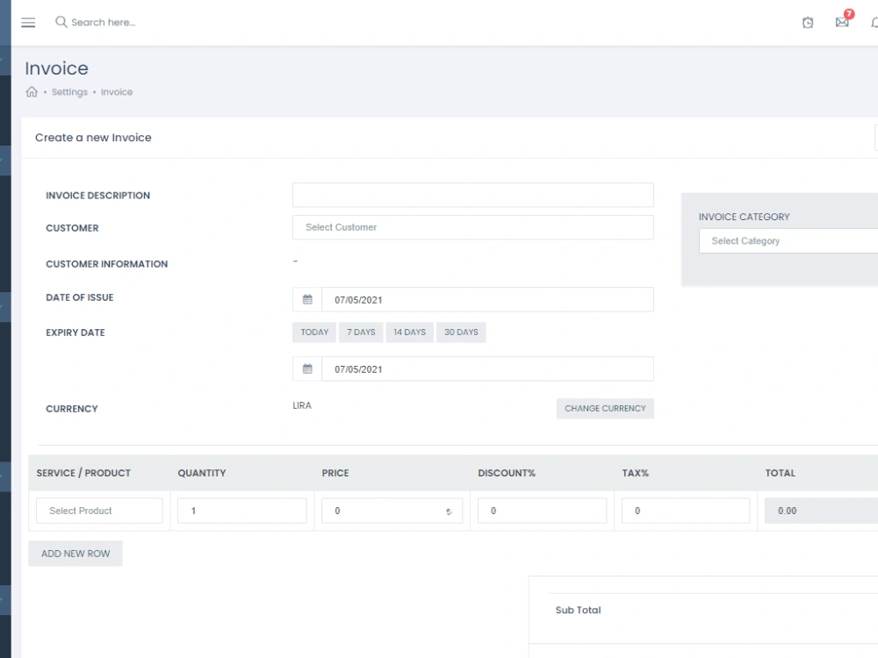Open the Select Customer dropdown

coord(472,227)
